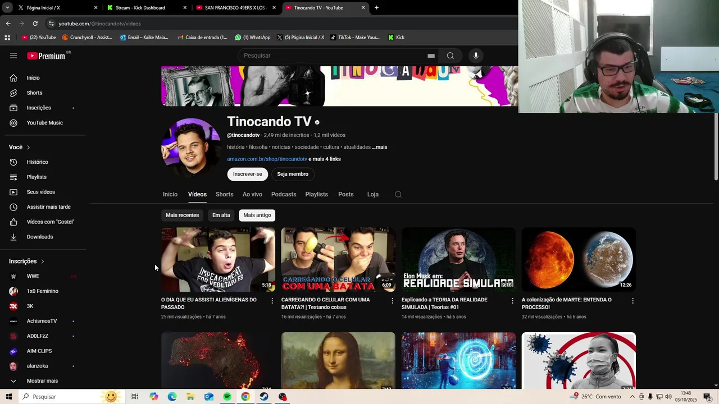This screenshot has width=719, height=404.
Task: Switch to the Podcasts tab
Action: tap(284, 194)
